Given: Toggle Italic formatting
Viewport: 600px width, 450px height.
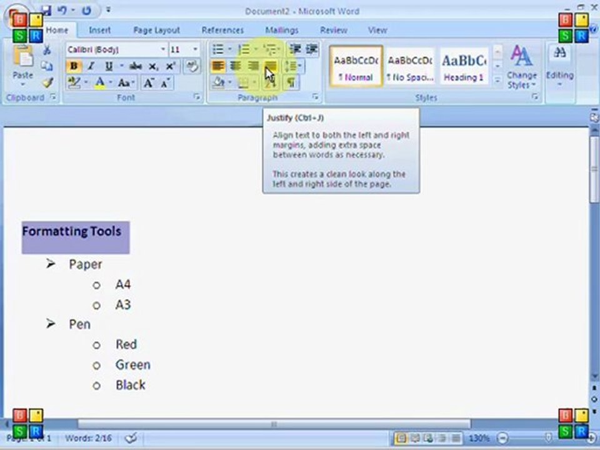Looking at the screenshot, I should coord(91,66).
